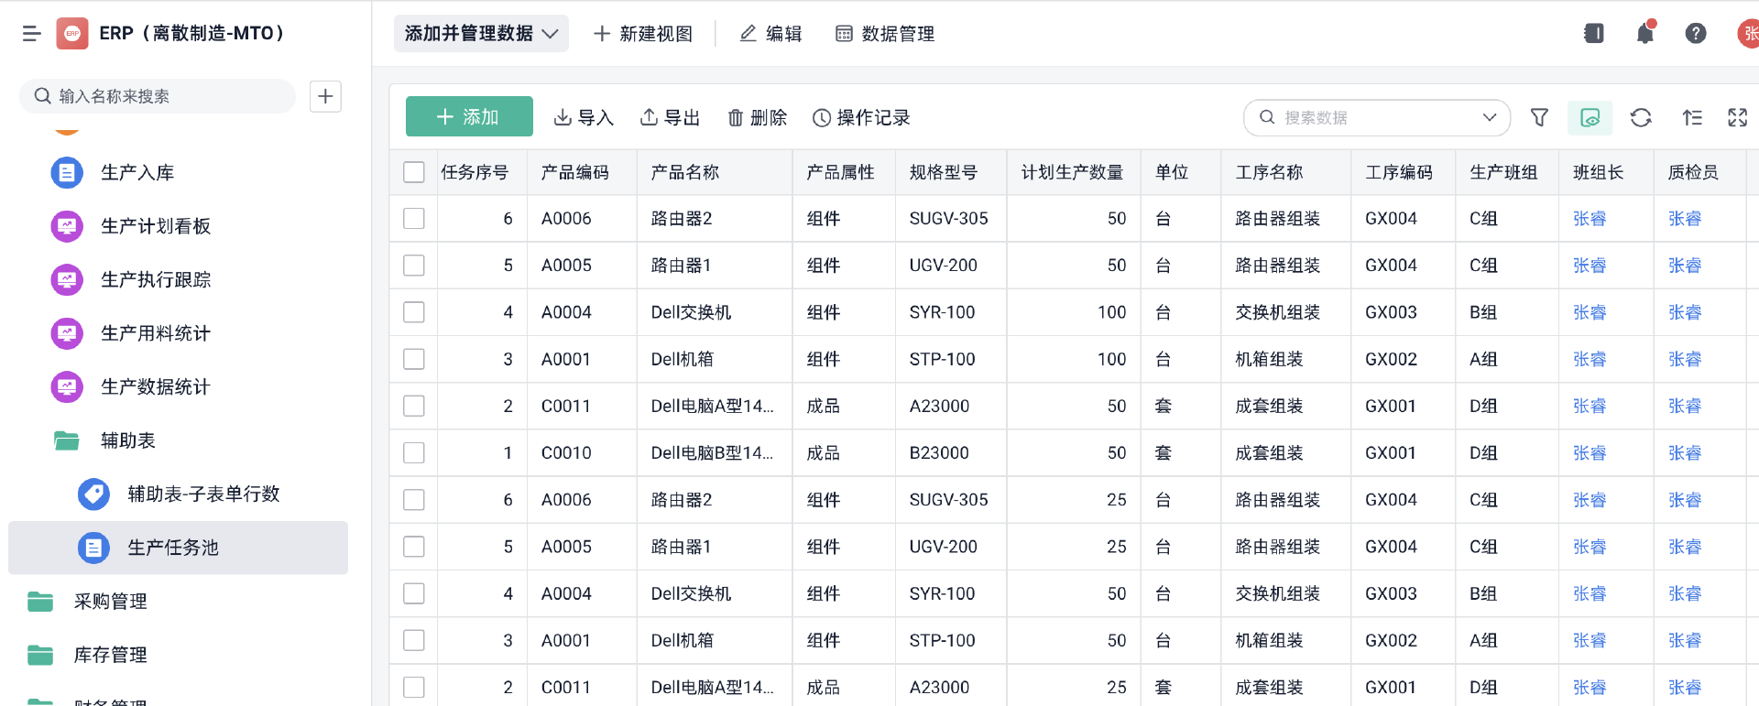
Task: Click the green highlighted view icon
Action: click(1590, 117)
